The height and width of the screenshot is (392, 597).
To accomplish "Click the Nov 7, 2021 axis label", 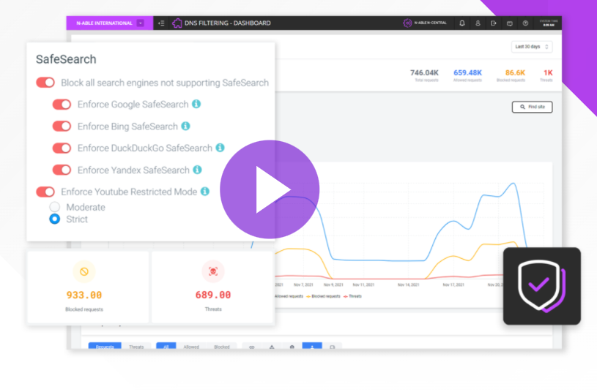I will coord(303,284).
